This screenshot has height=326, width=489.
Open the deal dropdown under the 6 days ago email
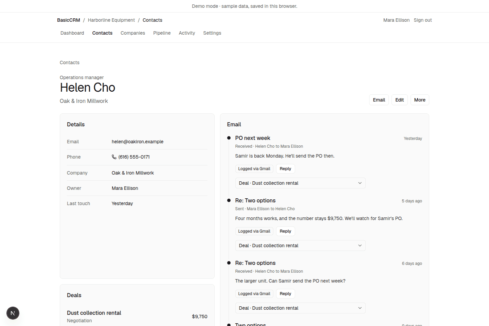click(300, 308)
